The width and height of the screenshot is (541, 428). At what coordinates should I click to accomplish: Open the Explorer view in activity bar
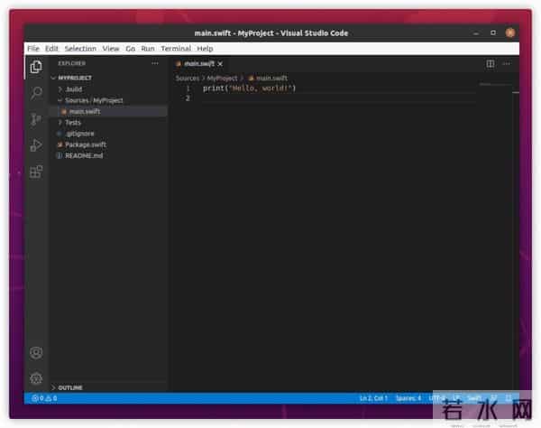click(36, 66)
